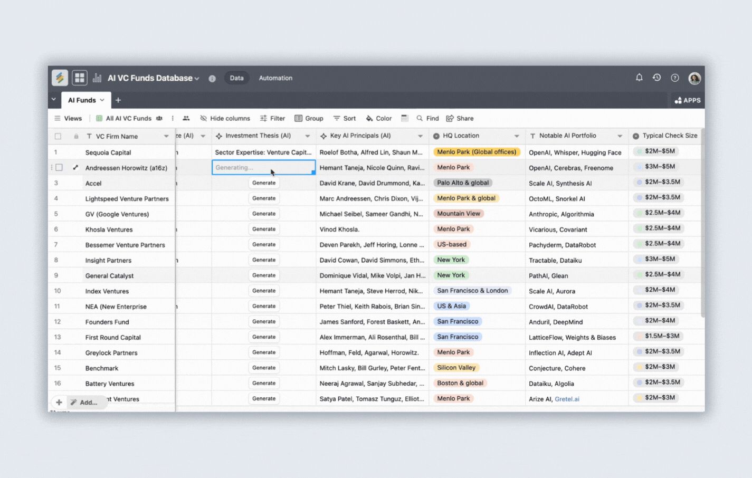Click the view collaborators people icon

click(159, 118)
